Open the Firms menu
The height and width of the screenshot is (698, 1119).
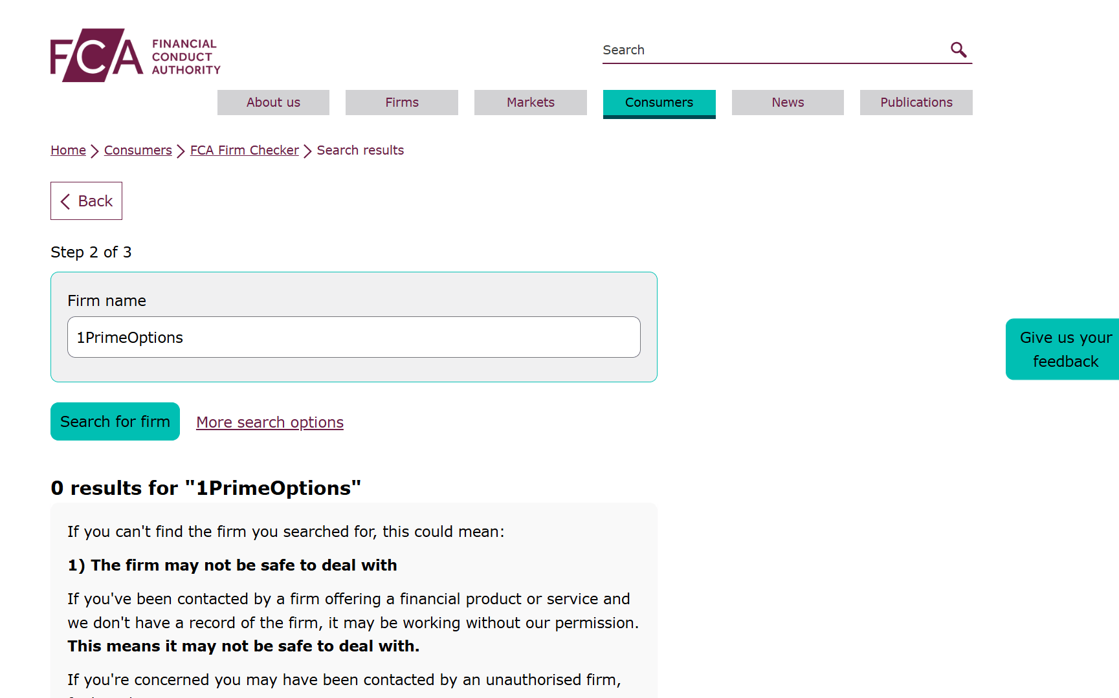click(x=402, y=102)
